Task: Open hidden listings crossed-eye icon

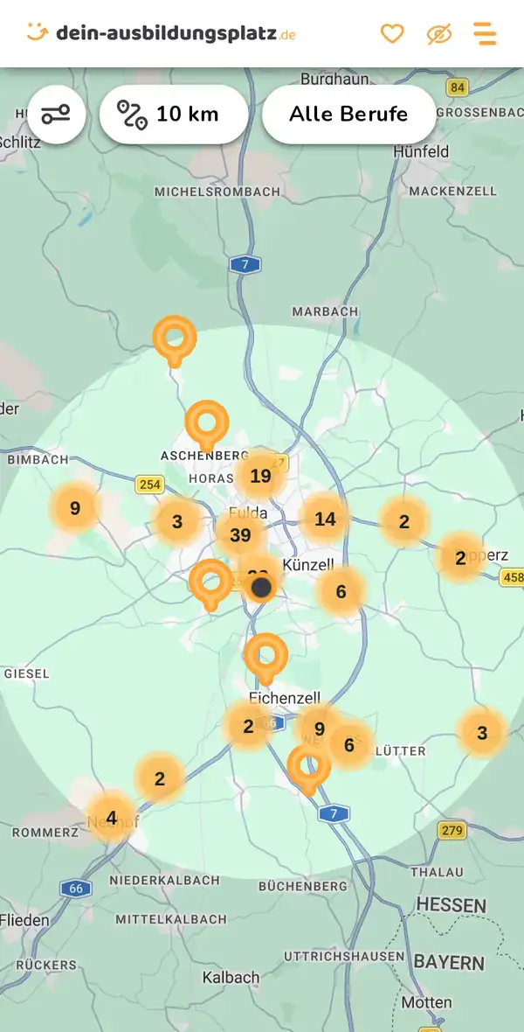Action: click(438, 33)
